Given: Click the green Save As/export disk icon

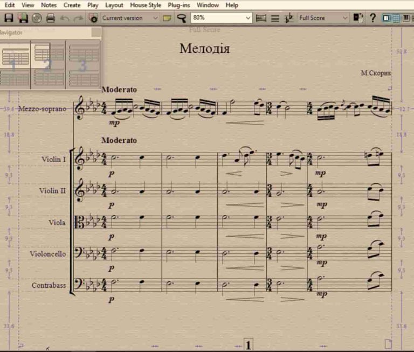Looking at the screenshot, I should click(23, 18).
